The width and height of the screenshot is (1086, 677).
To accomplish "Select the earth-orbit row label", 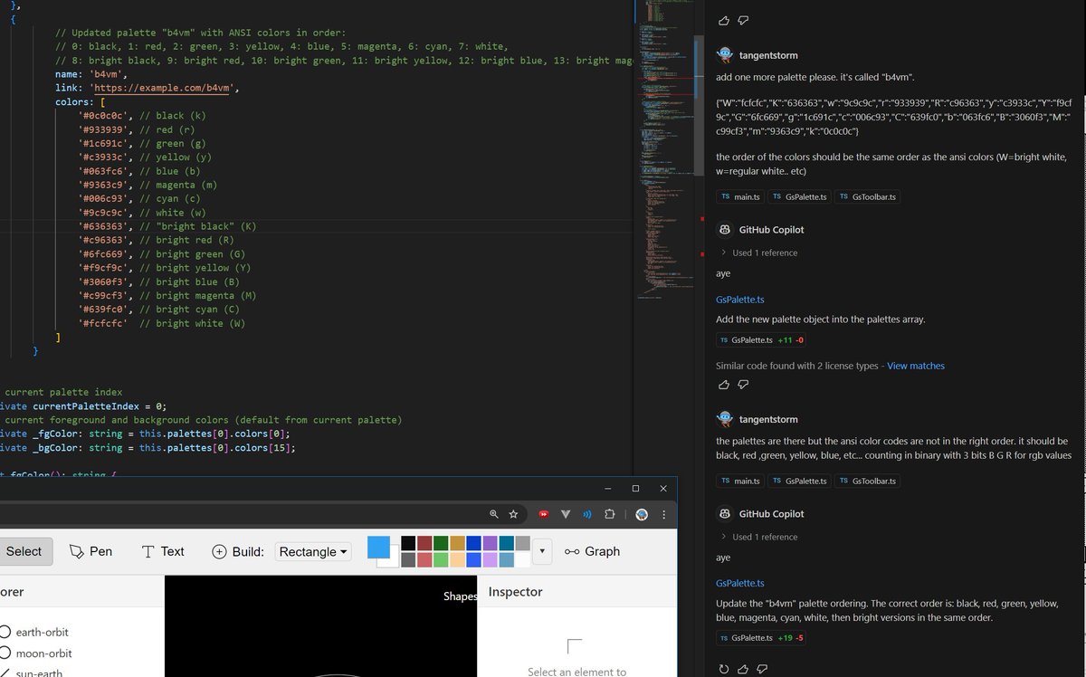I will pos(42,632).
